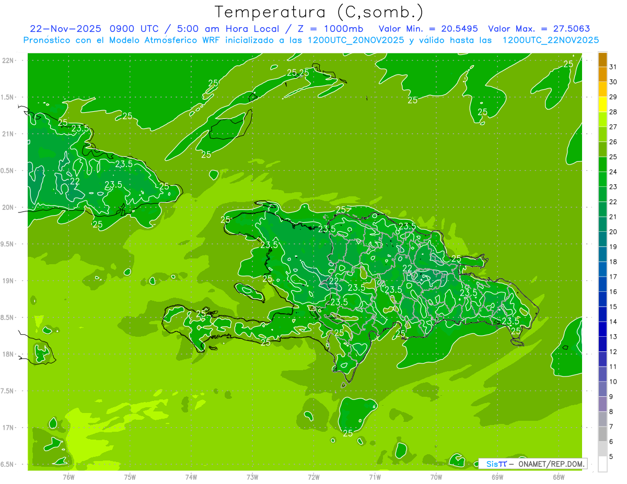Image resolution: width=627 pixels, height=484 pixels.
Task: Click the "20N" latitude axis label
Action: click(9, 207)
